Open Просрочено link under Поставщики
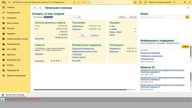Screen dimensions: 192x108 [114, 52]
